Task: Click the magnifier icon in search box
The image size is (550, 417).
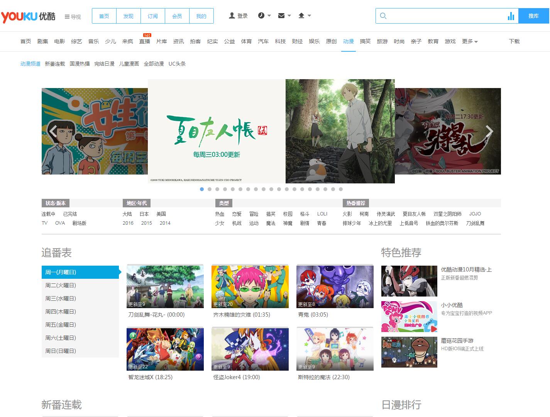Action: coord(383,16)
